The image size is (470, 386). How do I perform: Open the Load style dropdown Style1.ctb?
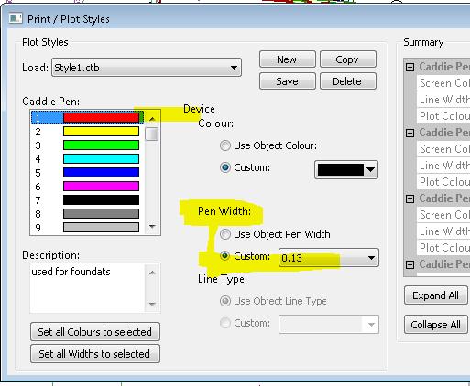(x=147, y=68)
